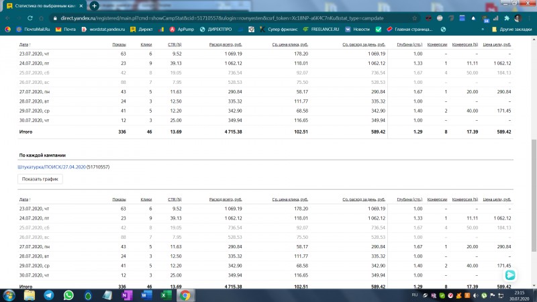Open Excel from the taskbar

(x=166, y=295)
